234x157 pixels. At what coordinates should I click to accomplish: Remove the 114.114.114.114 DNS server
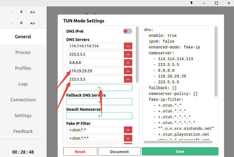[128, 46]
